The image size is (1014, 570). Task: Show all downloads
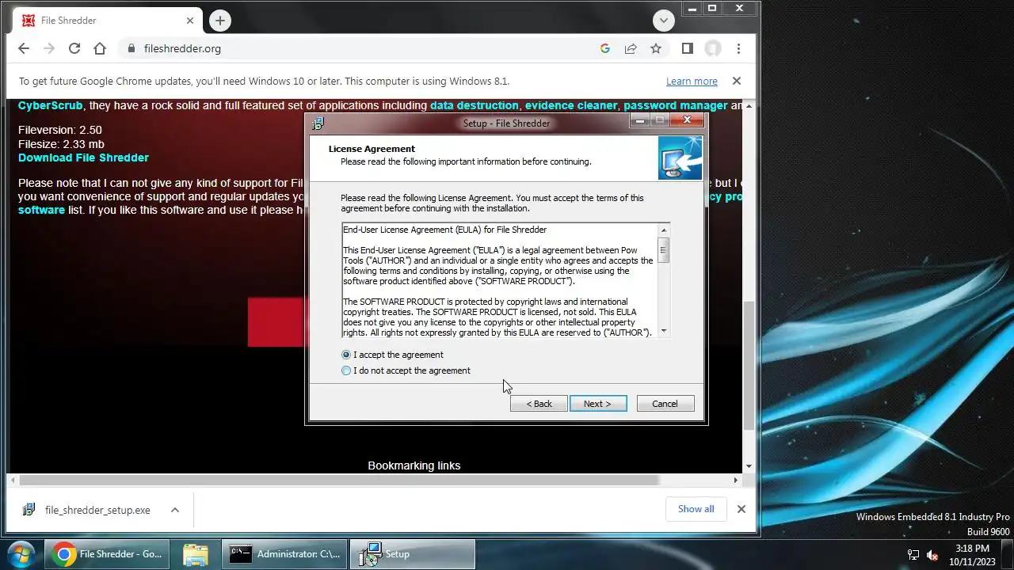696,509
